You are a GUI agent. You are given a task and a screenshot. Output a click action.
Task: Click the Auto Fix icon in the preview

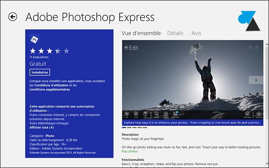[x=166, y=114]
